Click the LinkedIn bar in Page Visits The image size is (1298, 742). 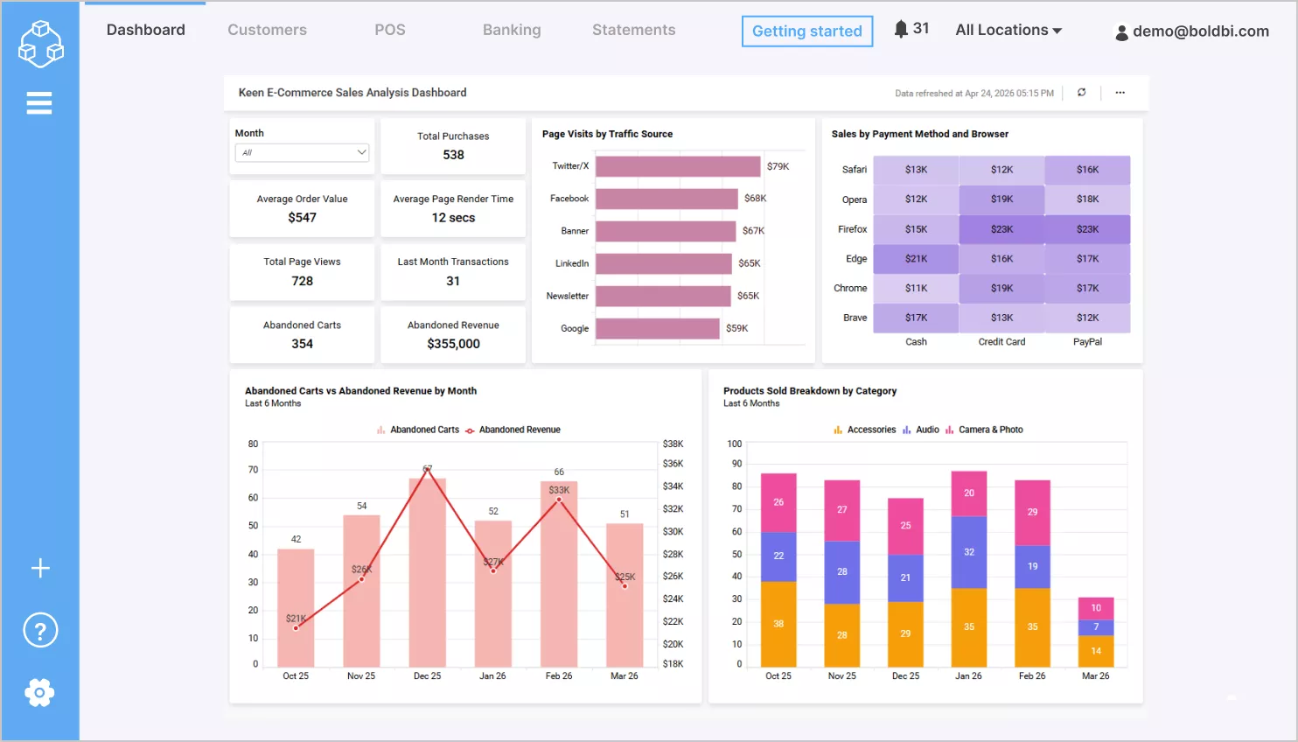[x=663, y=263]
